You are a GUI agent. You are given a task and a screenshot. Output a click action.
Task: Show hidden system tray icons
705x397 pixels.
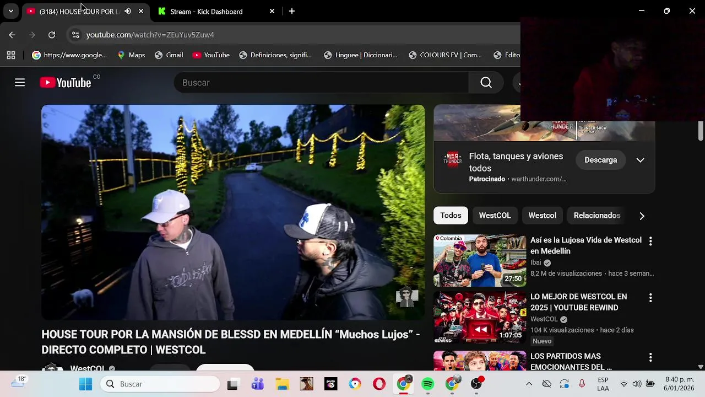529,384
